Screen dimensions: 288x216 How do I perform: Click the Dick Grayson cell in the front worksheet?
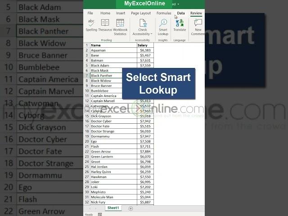click(x=113, y=116)
